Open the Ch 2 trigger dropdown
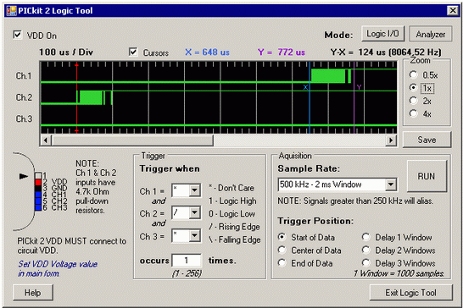The image size is (463, 308). pos(194,212)
